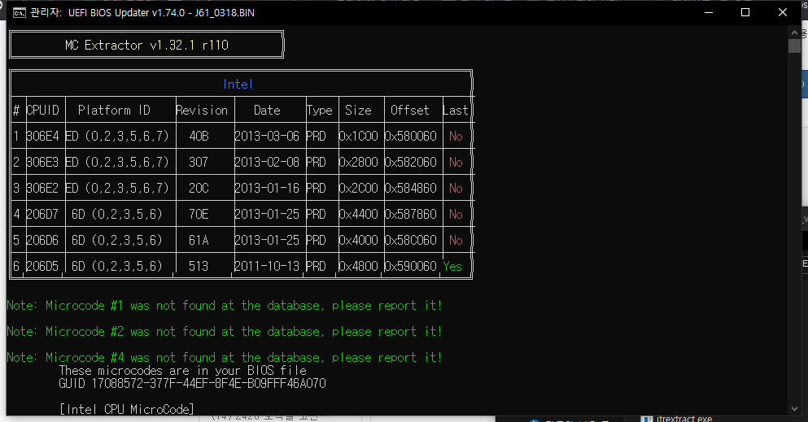This screenshot has width=808, height=422.
Task: Click CPUID 206D6 cell
Action: click(x=43, y=241)
